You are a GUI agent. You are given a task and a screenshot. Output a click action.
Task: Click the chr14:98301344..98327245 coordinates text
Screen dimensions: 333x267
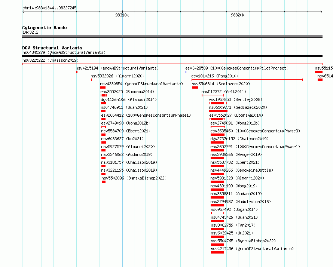coord(49,8)
